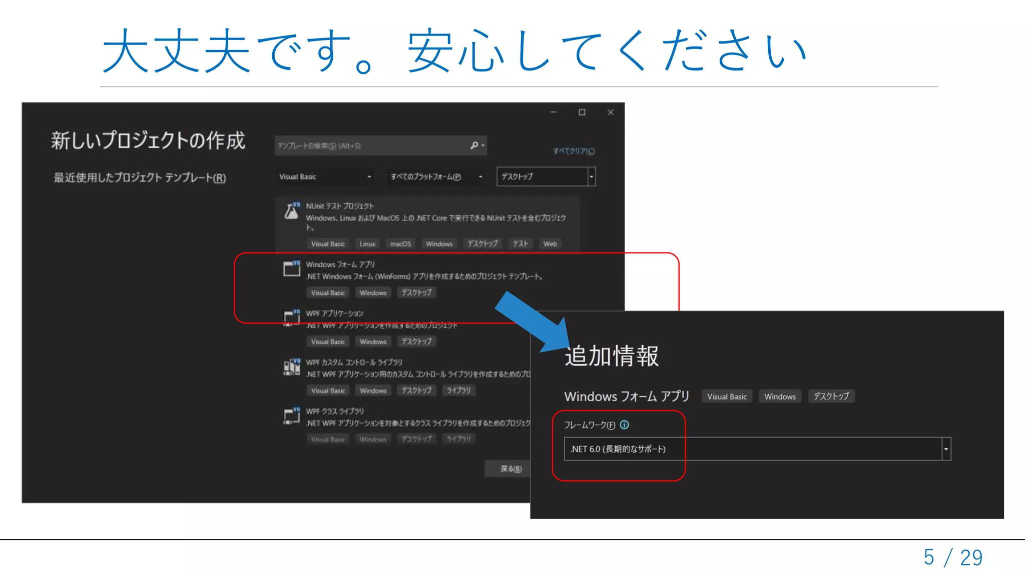The width and height of the screenshot is (1025, 576).
Task: Click the Web tag under NUnit
Action: point(550,243)
